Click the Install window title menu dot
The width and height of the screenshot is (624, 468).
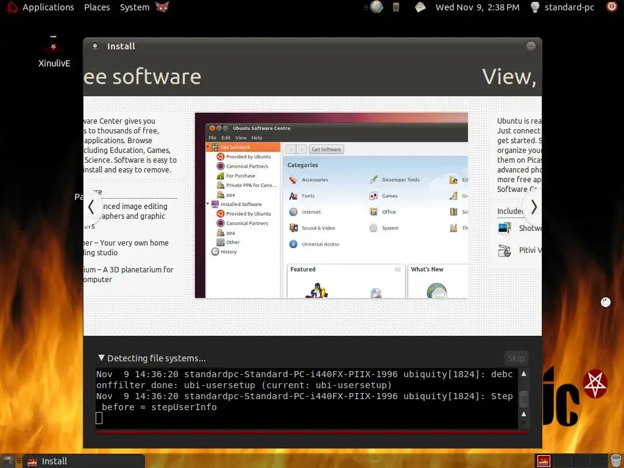click(x=94, y=46)
